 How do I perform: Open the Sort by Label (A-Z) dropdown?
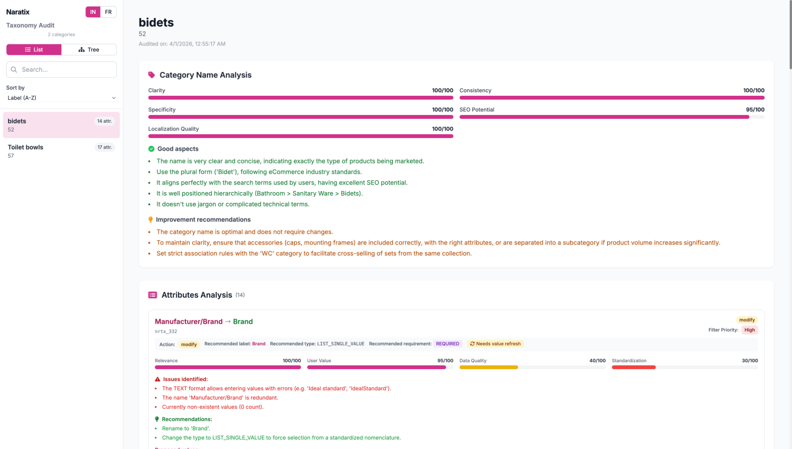[x=61, y=98]
